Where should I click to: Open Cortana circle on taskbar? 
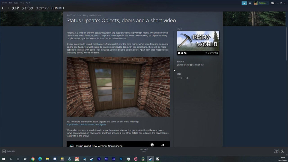[x=18, y=159]
